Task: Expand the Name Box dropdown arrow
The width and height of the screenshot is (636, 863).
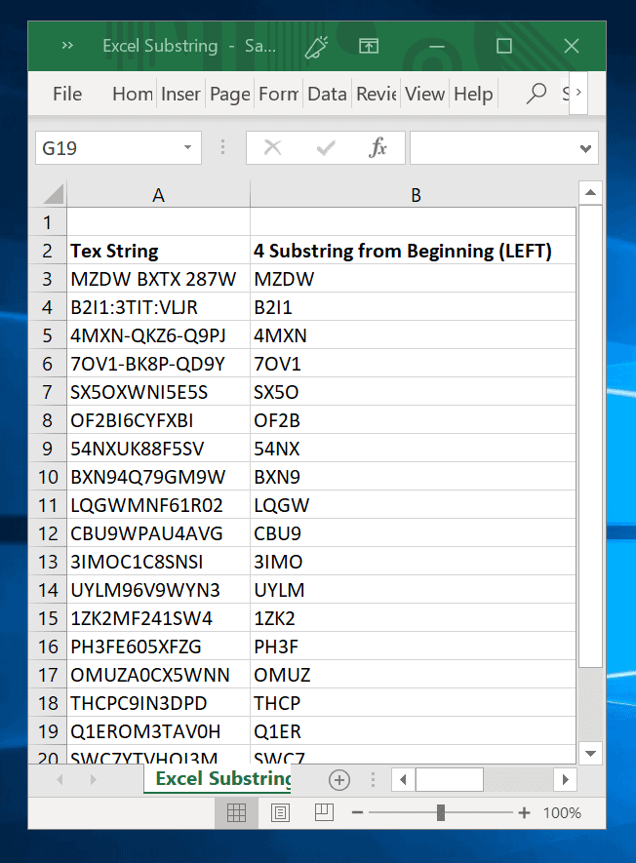Action: (x=187, y=148)
